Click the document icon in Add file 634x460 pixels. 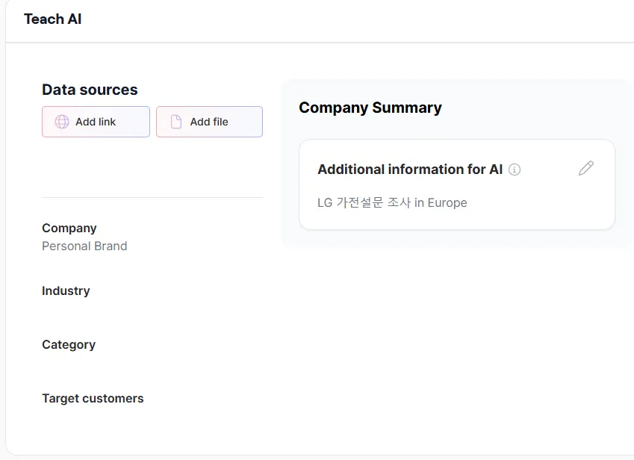[x=176, y=122]
